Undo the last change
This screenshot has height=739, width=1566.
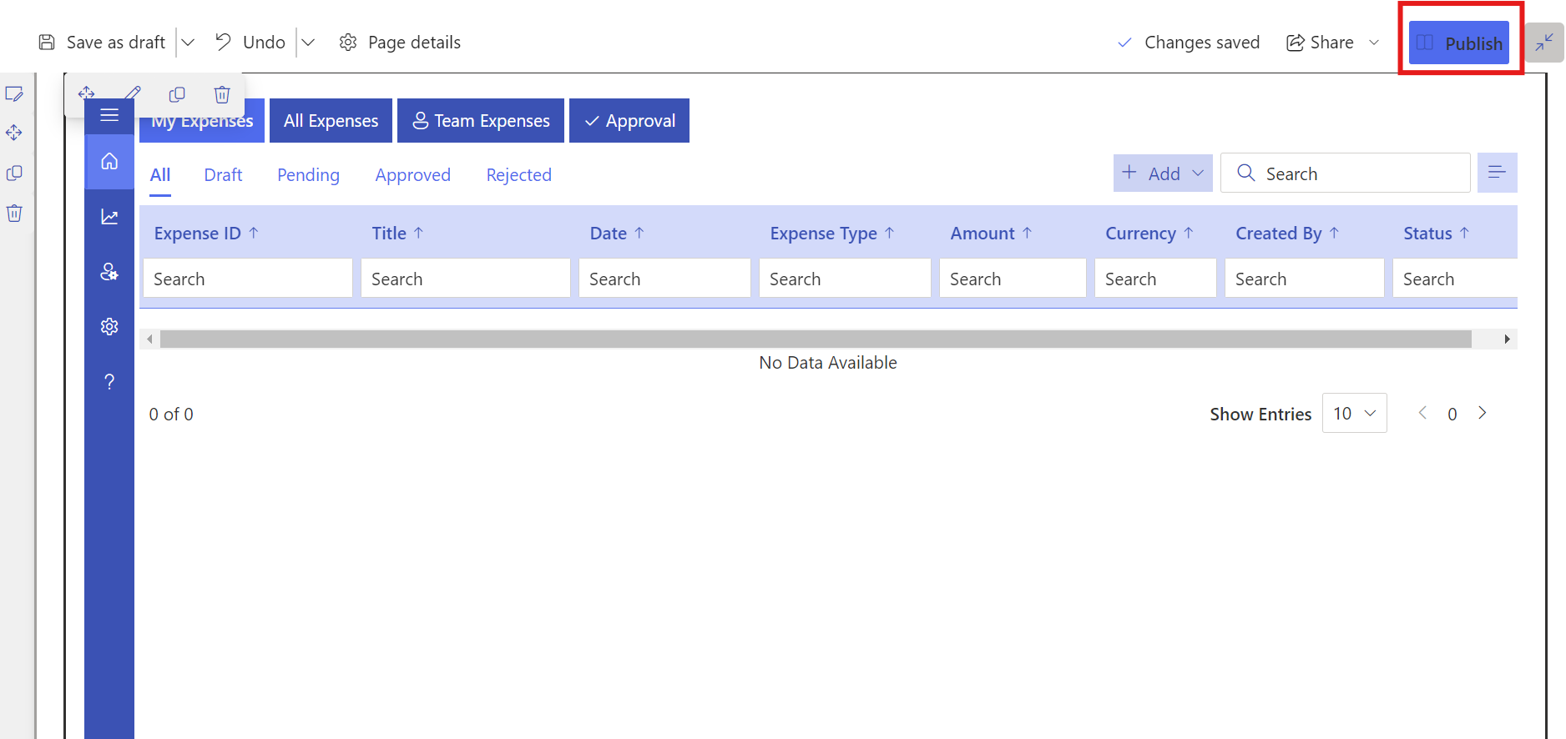click(x=250, y=43)
